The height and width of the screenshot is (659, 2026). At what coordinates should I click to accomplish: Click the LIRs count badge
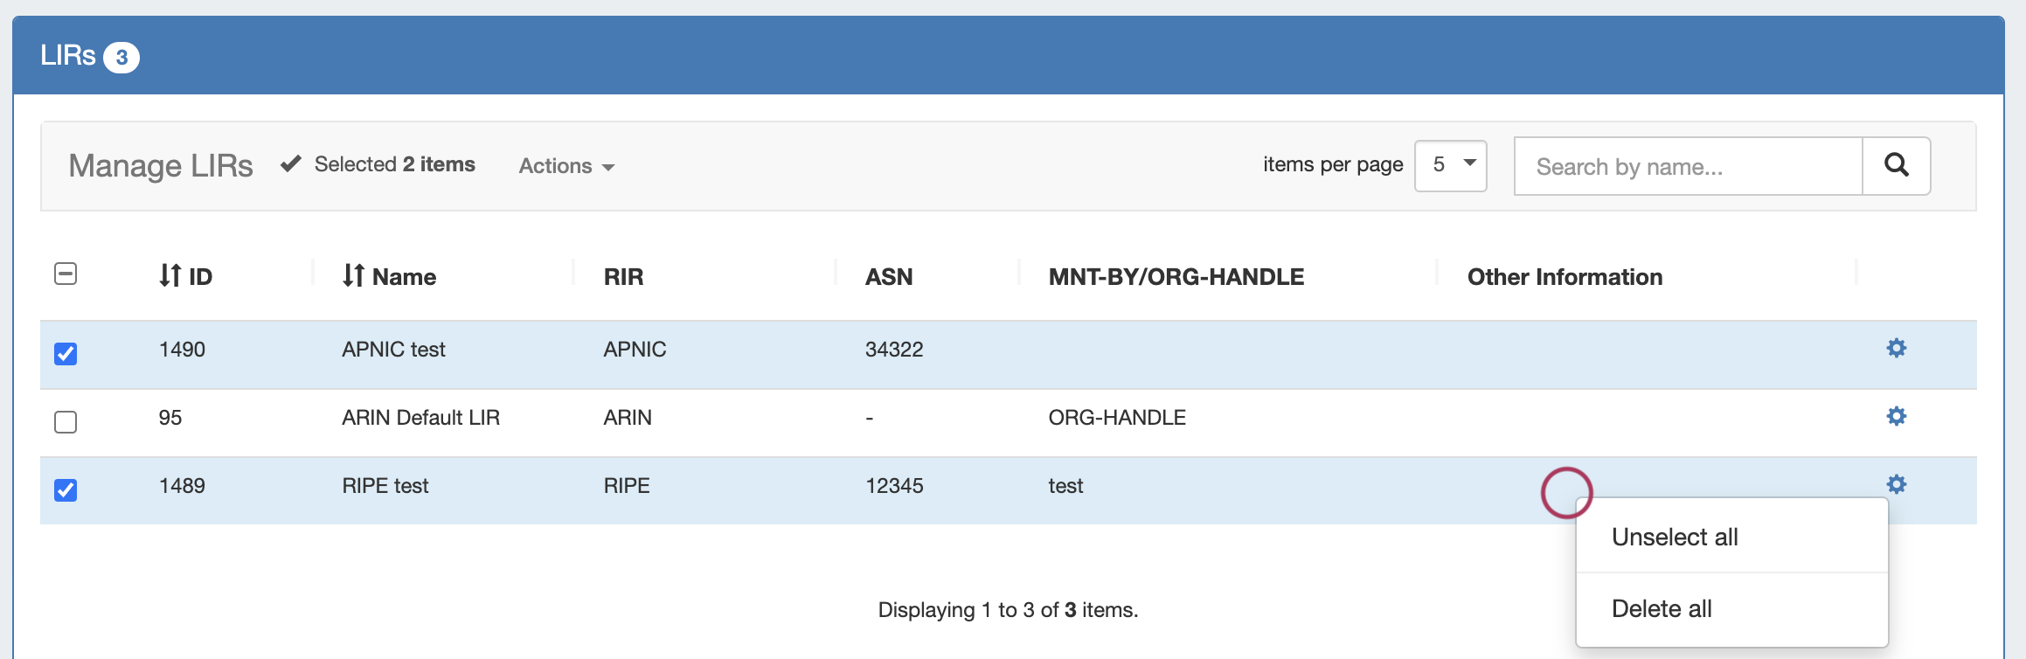pyautogui.click(x=121, y=58)
